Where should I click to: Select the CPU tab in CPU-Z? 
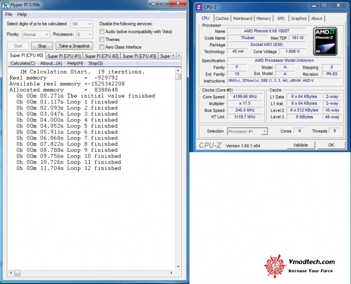[x=205, y=18]
